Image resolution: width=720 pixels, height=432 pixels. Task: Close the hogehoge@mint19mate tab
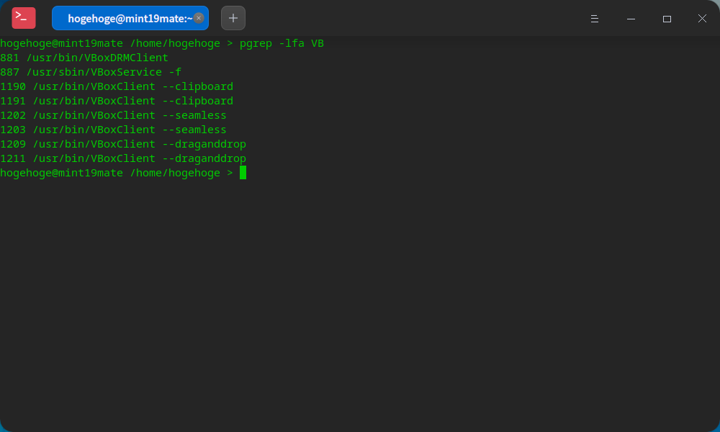pyautogui.click(x=199, y=18)
